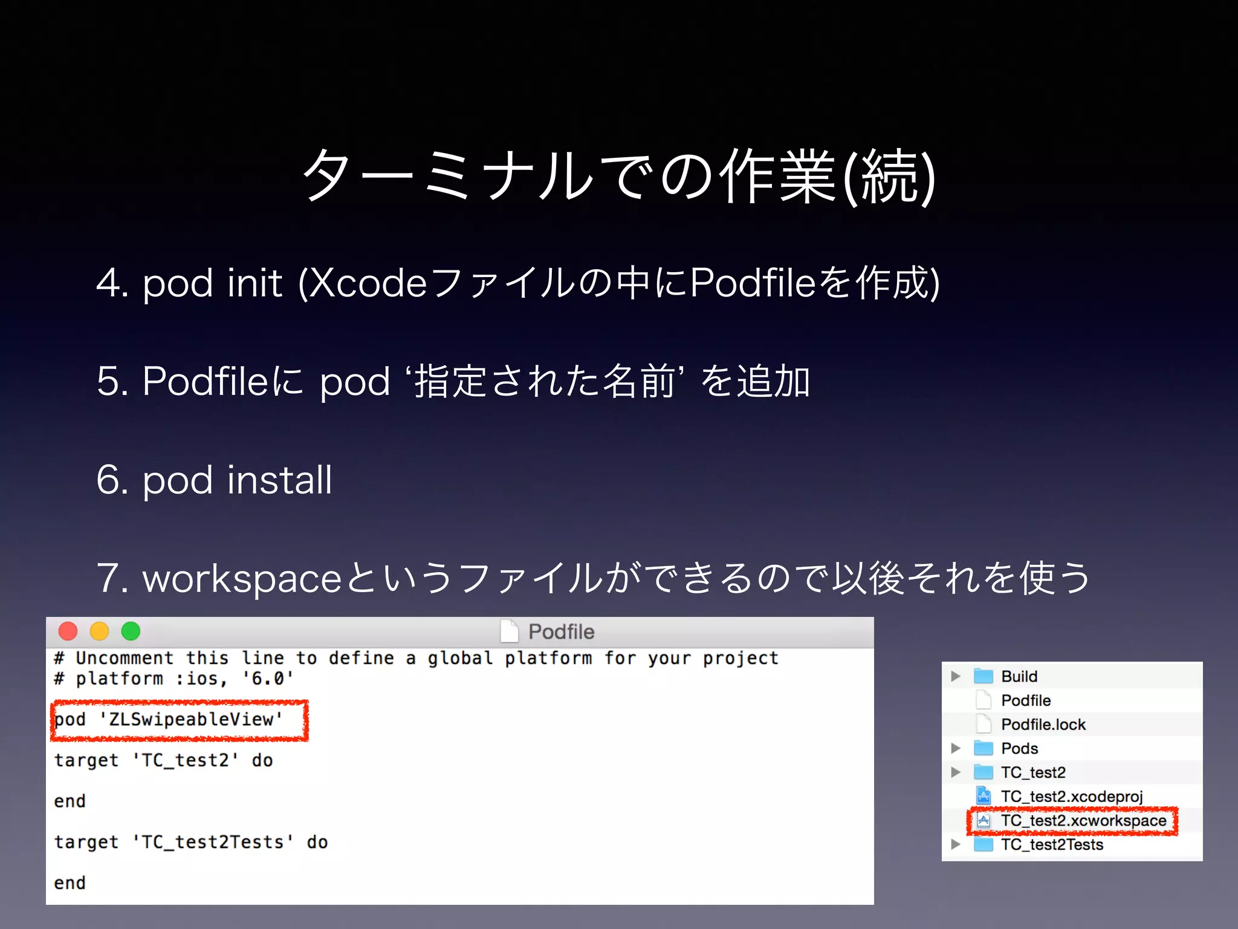
Task: Click the 'TC_test2' folder name
Action: tap(1033, 772)
